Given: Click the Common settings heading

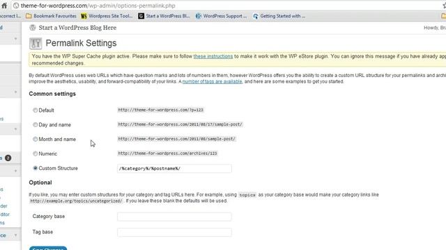Looking at the screenshot, I should coord(52,94).
